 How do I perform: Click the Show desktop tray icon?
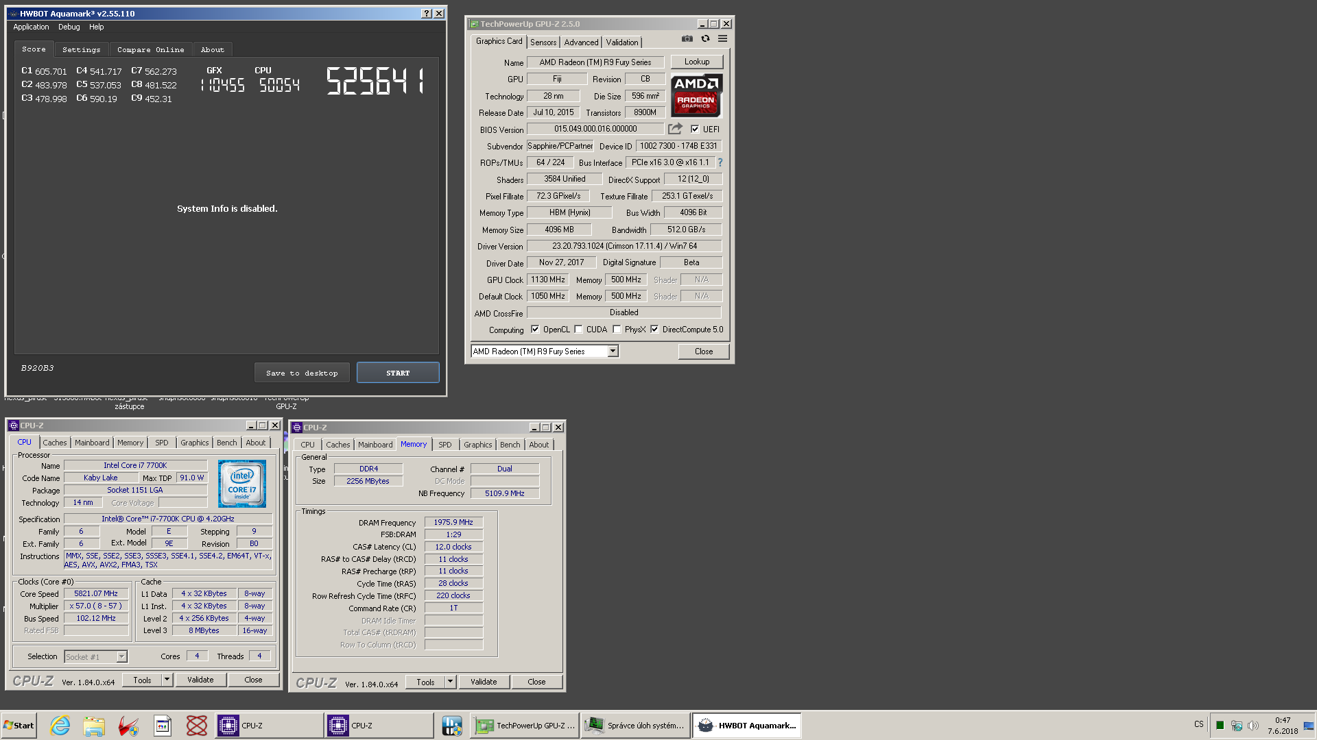(x=1309, y=726)
